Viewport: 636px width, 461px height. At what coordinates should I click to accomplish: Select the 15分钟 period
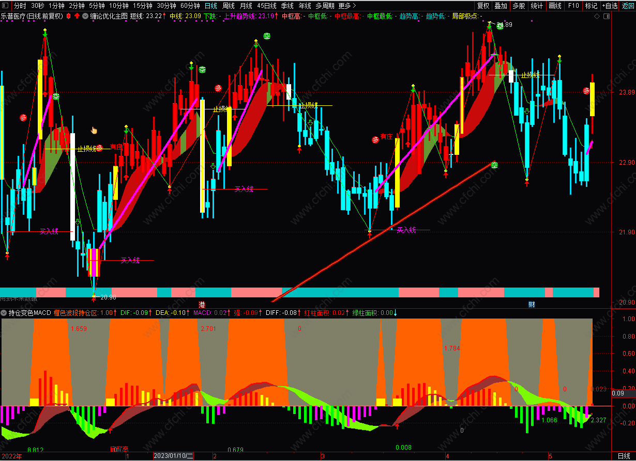pos(143,6)
